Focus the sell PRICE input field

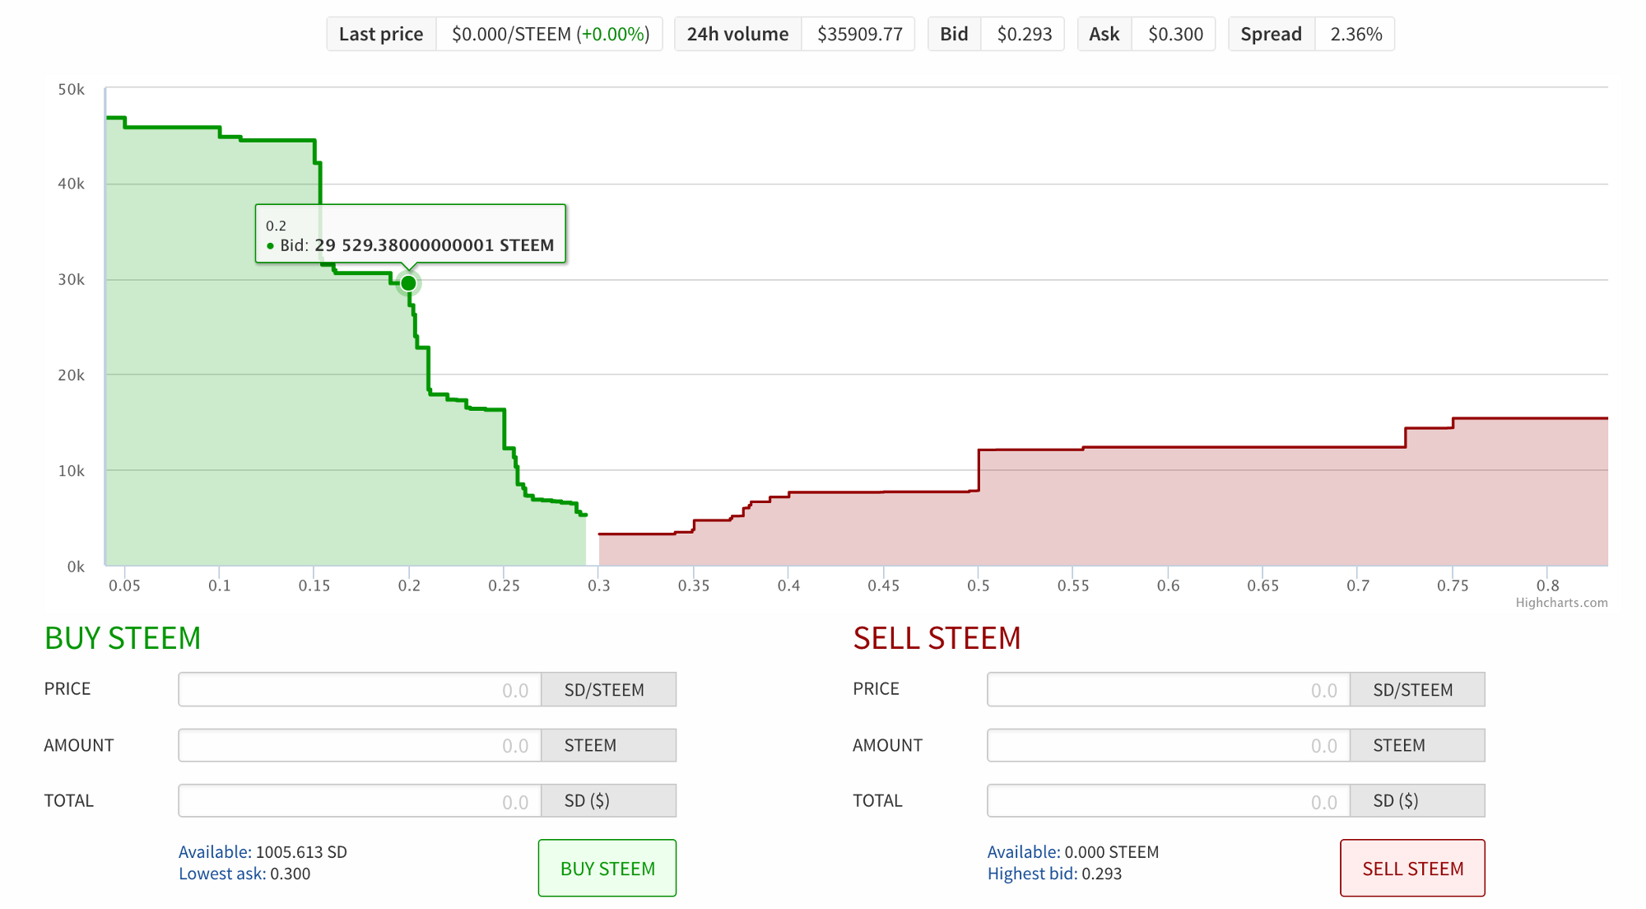1169,689
